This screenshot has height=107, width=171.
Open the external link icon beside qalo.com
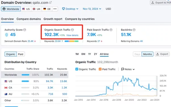pos(50,3)
